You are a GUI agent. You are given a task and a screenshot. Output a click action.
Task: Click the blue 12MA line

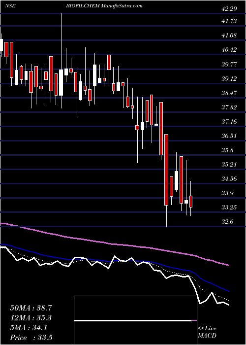114,261
